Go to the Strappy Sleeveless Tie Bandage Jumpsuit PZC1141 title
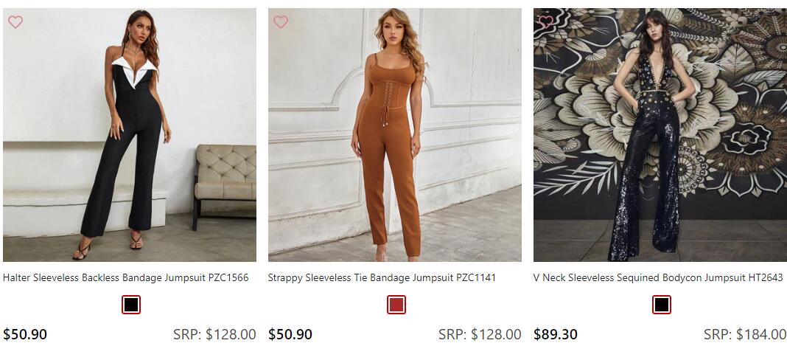The width and height of the screenshot is (787, 346). pyautogui.click(x=382, y=278)
